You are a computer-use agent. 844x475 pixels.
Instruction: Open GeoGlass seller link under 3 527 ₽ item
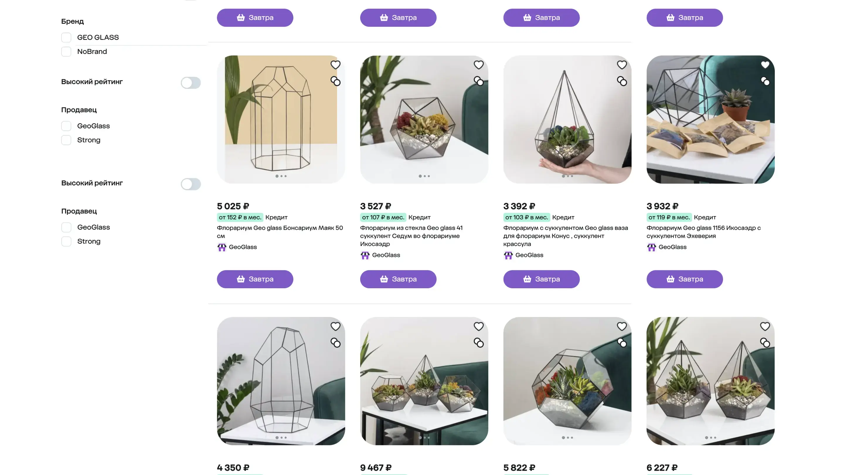pos(386,255)
